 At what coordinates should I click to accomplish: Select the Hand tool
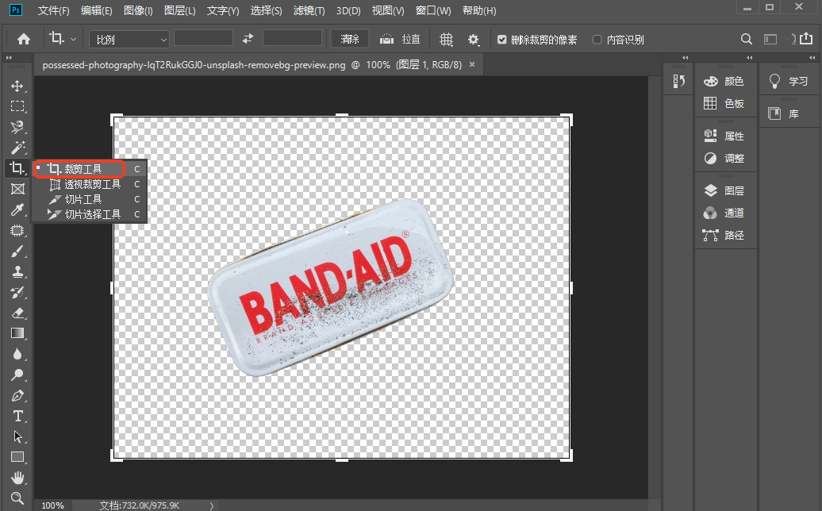pyautogui.click(x=17, y=478)
